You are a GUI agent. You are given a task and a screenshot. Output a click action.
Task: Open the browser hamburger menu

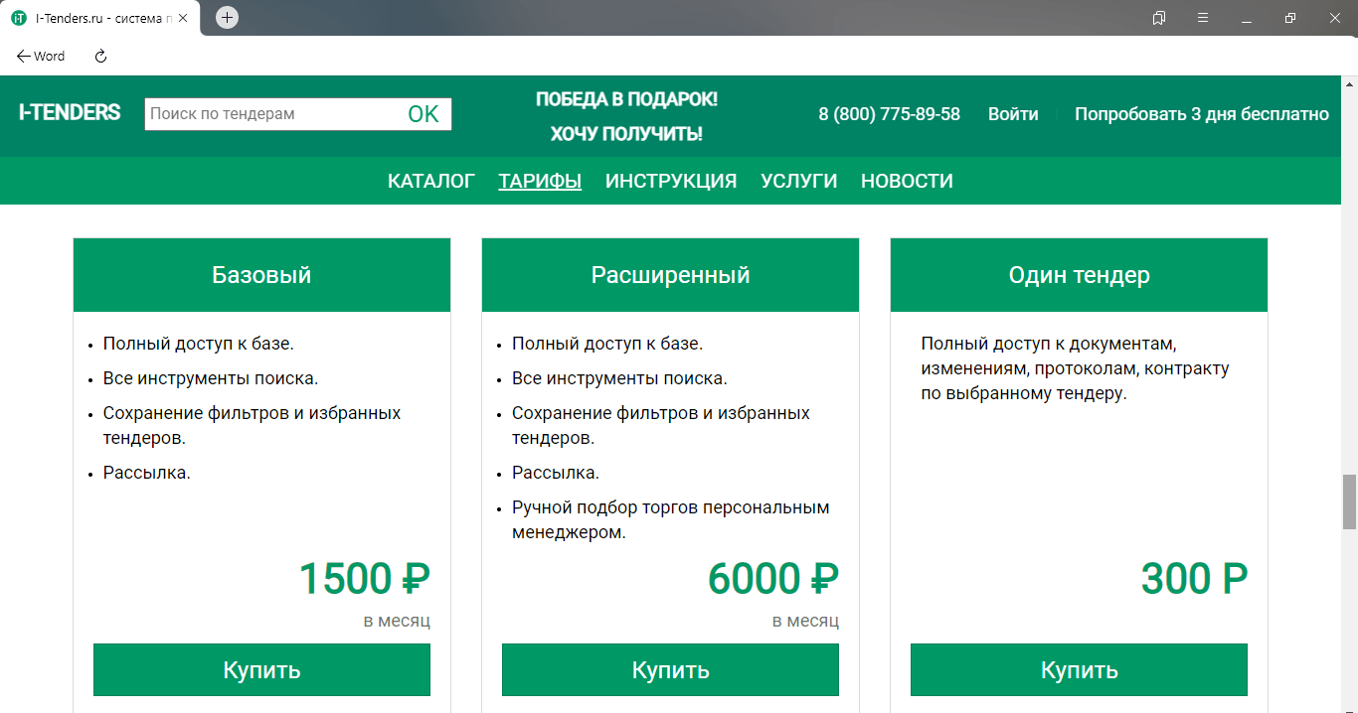[1203, 18]
